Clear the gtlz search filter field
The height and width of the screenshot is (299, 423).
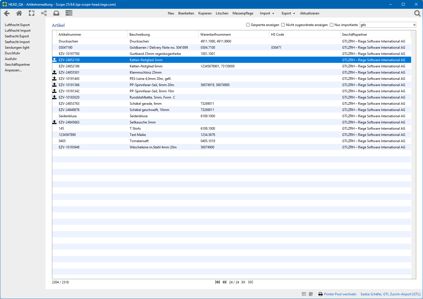tap(414, 25)
